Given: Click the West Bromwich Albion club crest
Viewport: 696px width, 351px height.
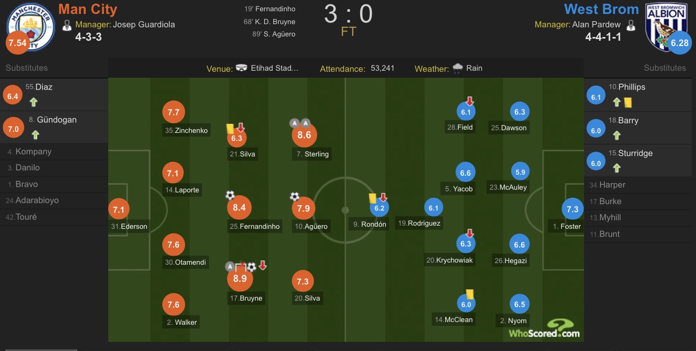Looking at the screenshot, I should click(665, 26).
